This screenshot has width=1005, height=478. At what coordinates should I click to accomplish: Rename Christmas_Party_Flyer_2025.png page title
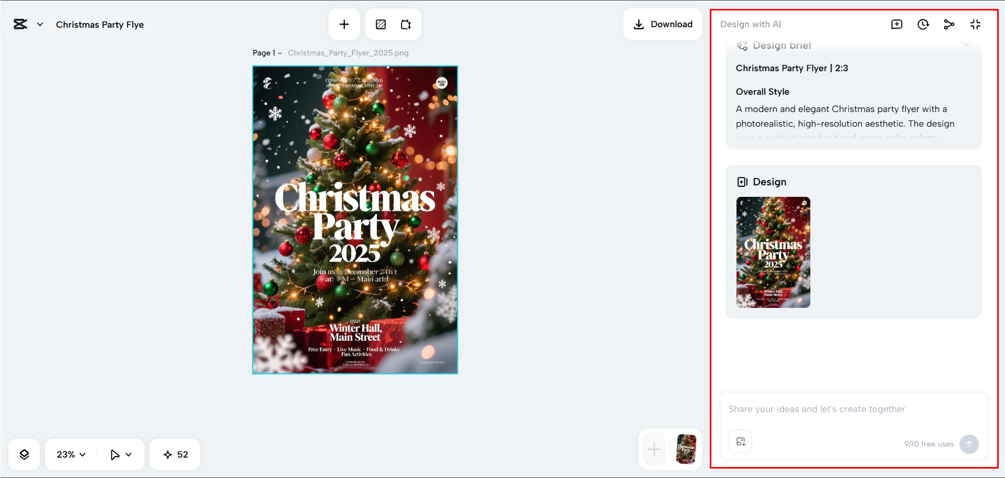tap(347, 52)
